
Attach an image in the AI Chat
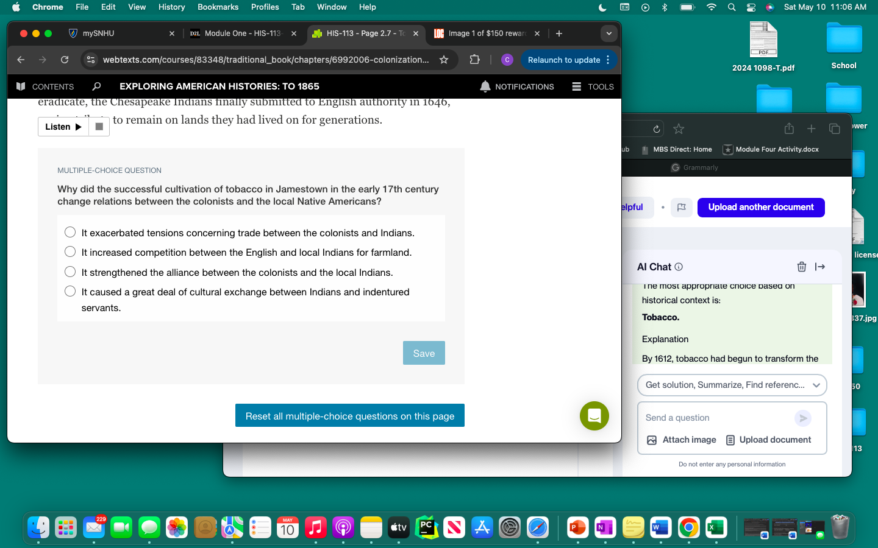point(681,440)
